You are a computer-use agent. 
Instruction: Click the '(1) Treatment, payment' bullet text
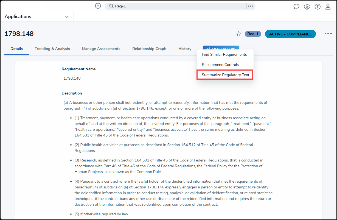(x=173, y=127)
